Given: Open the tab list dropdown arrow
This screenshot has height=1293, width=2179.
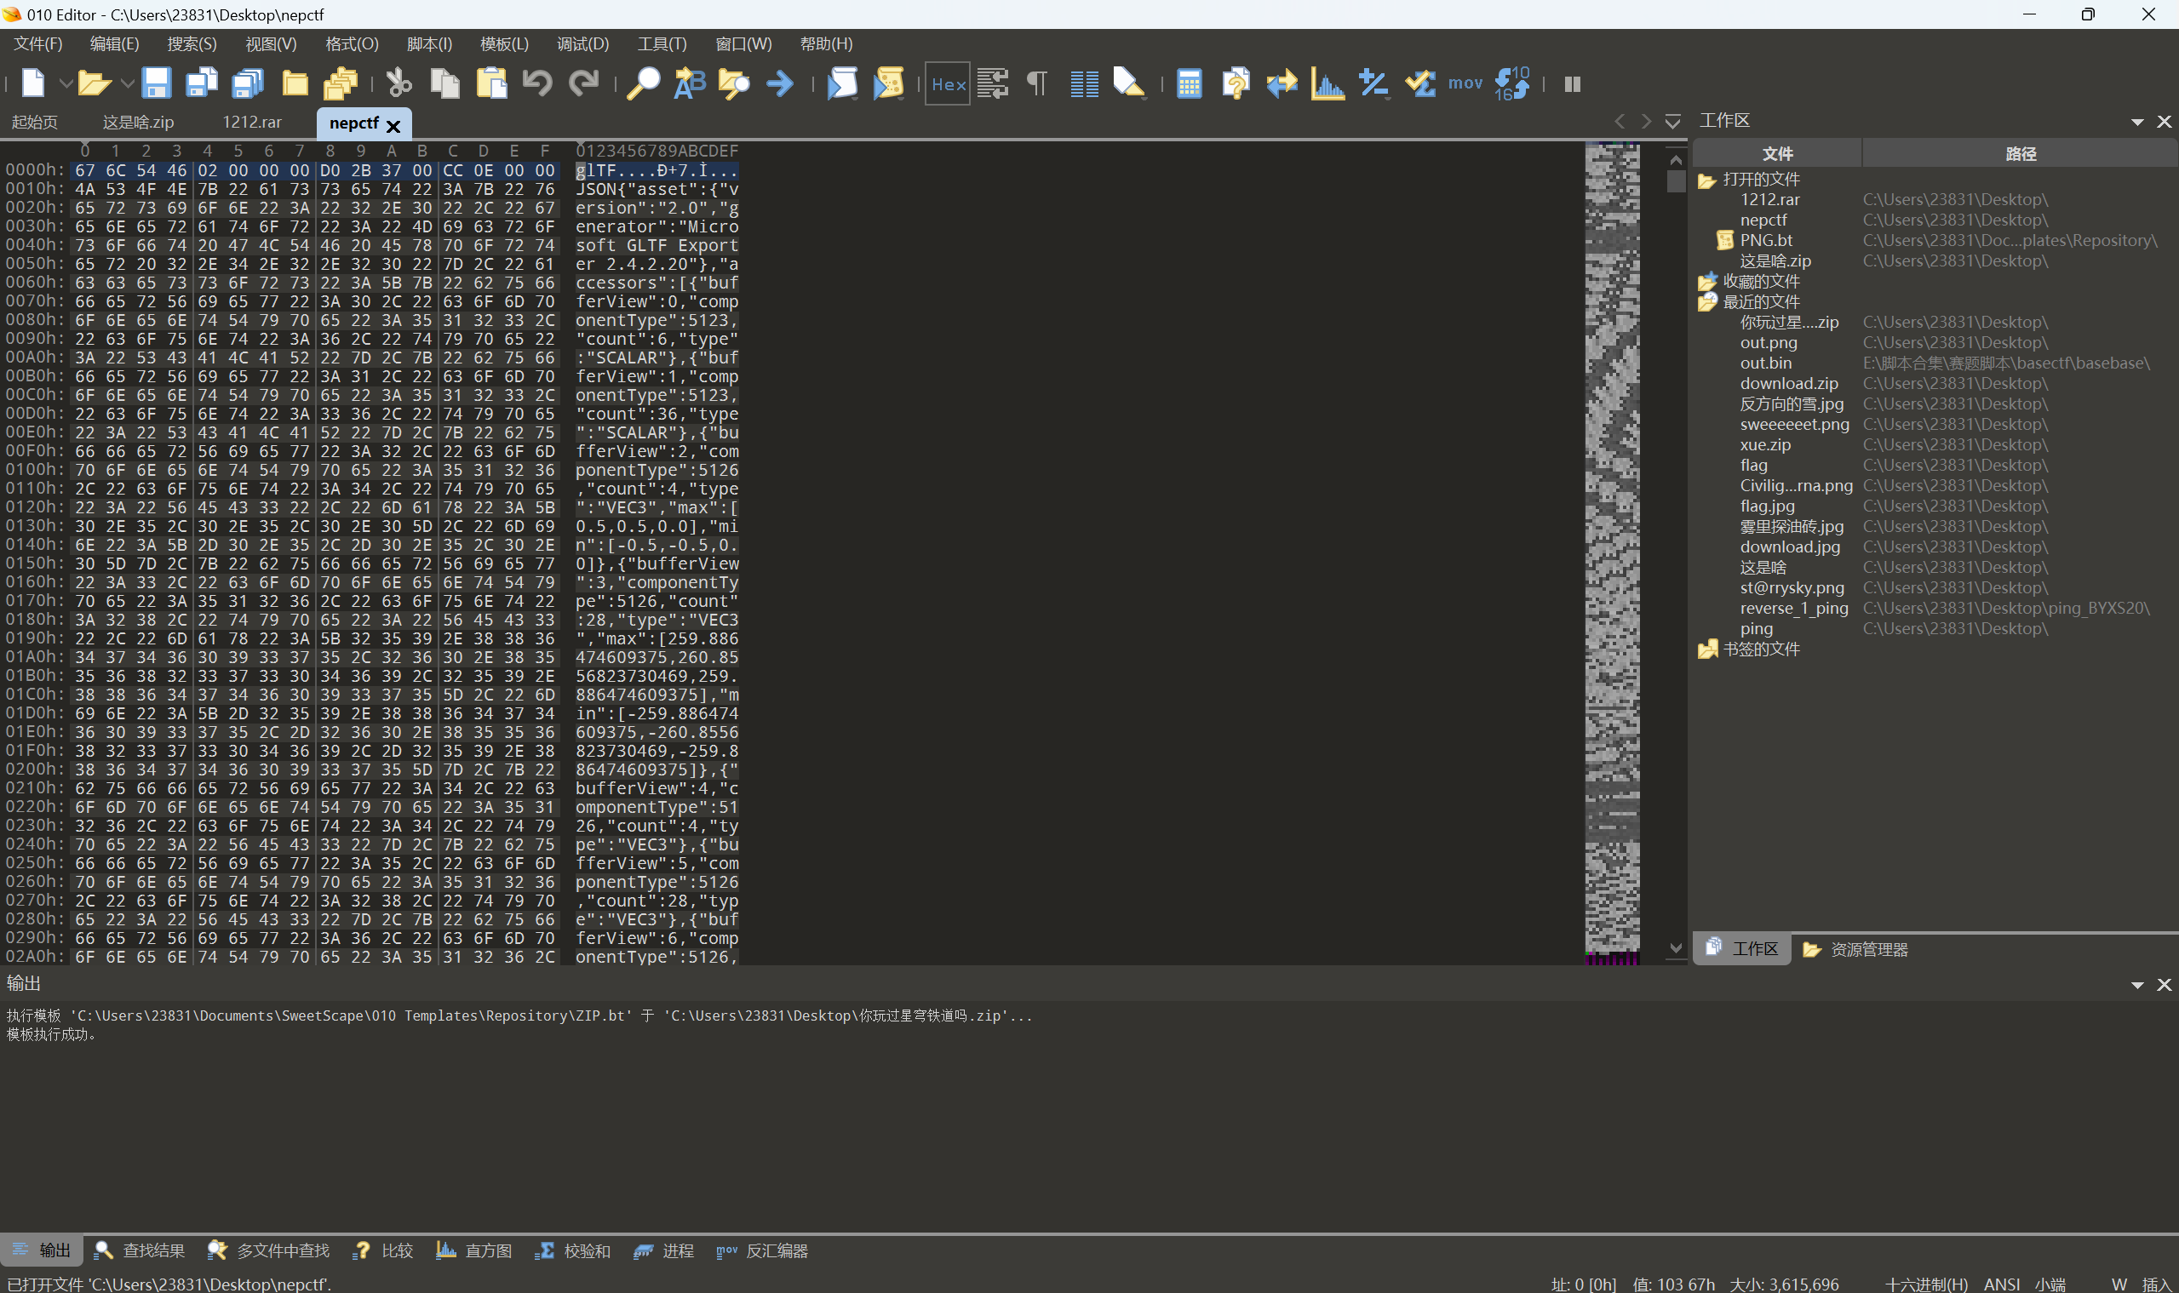Looking at the screenshot, I should [1672, 122].
